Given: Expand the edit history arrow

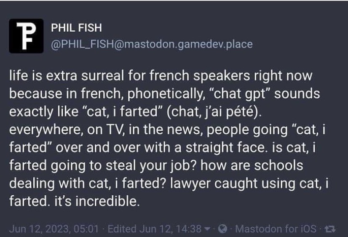Looking at the screenshot, I should click(x=207, y=229).
